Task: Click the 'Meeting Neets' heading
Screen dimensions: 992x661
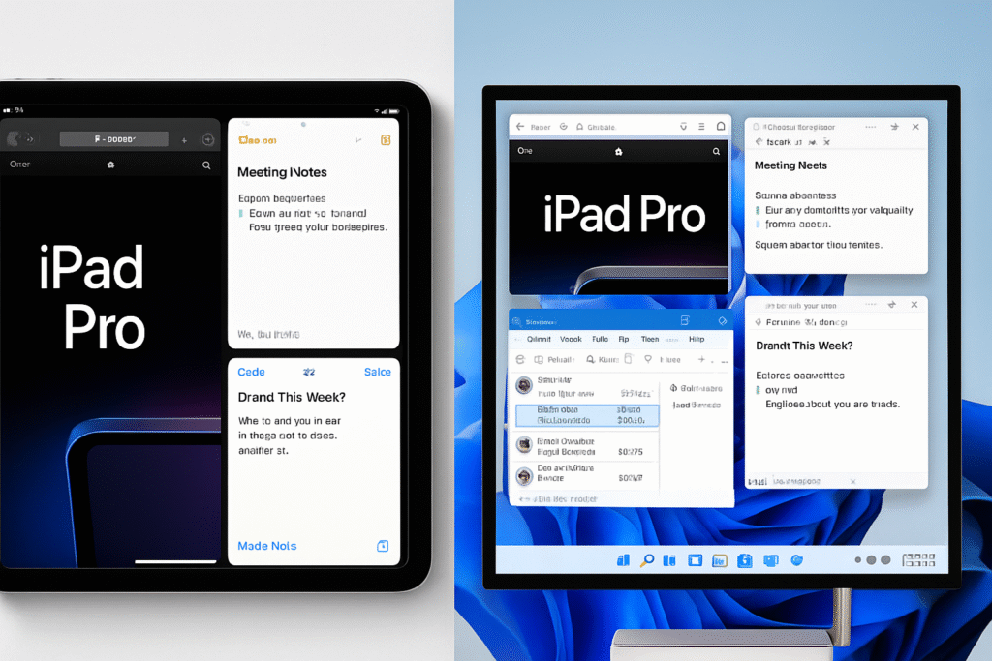Action: pos(790,165)
